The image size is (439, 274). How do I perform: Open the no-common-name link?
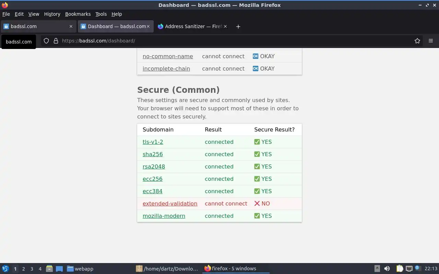click(168, 56)
